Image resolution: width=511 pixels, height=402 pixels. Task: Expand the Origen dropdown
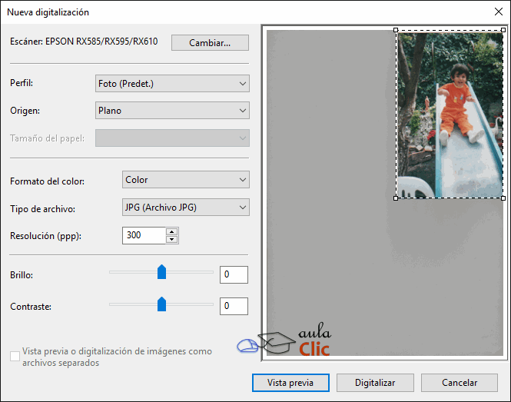(172, 111)
